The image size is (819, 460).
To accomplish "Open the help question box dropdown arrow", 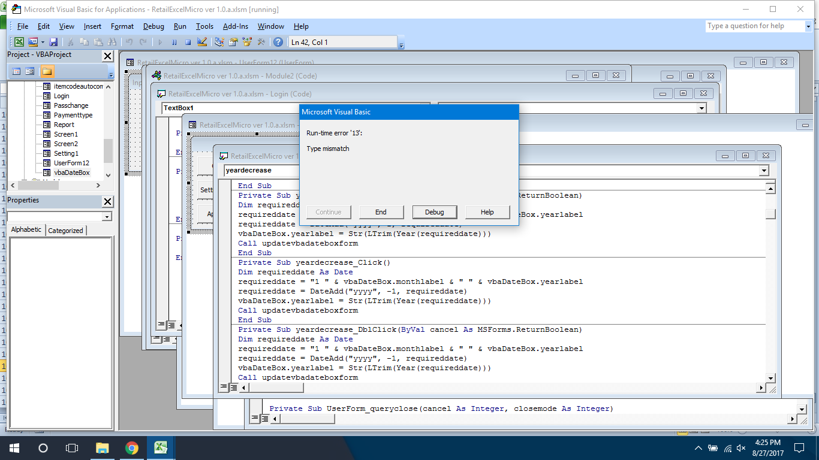I will 808,26.
